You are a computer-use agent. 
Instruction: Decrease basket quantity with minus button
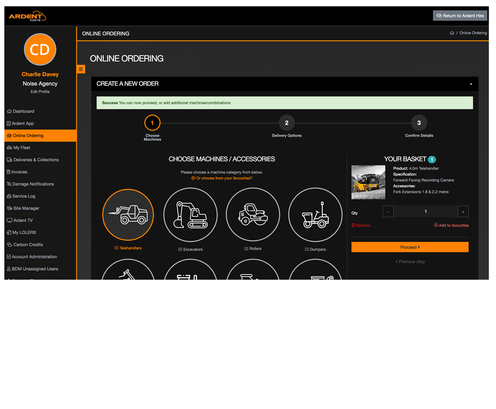click(388, 211)
